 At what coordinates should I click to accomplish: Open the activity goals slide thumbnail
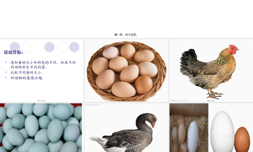coord(42,70)
